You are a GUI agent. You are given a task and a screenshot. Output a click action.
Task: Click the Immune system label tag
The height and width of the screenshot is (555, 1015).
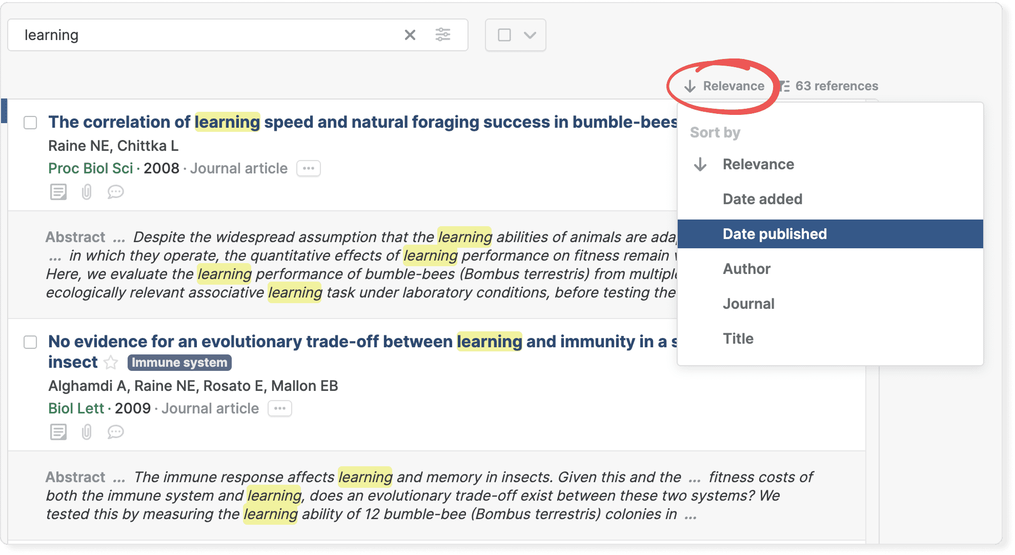click(179, 363)
